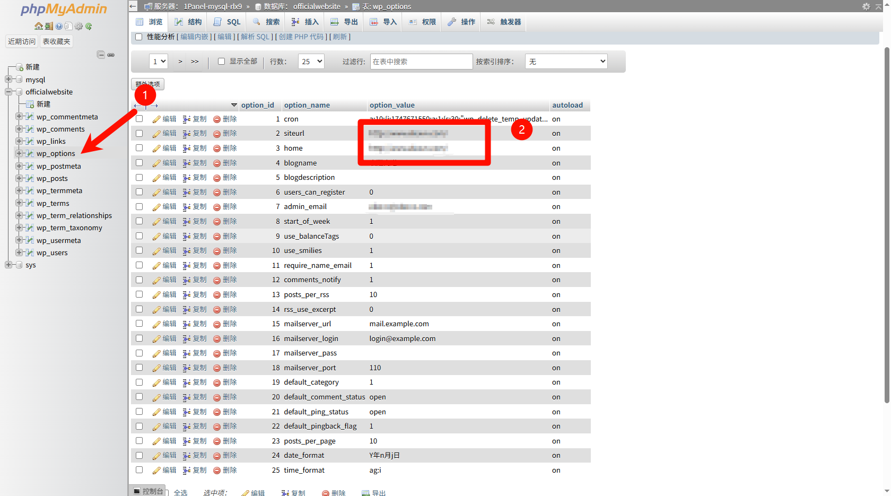Open the 行数 row count dropdown

pos(311,62)
